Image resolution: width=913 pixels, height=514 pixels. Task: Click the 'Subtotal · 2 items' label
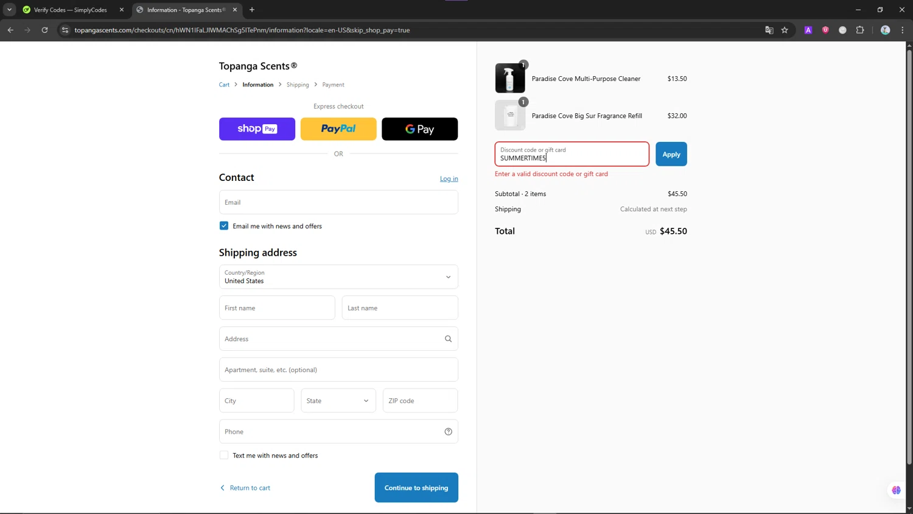pos(520,194)
